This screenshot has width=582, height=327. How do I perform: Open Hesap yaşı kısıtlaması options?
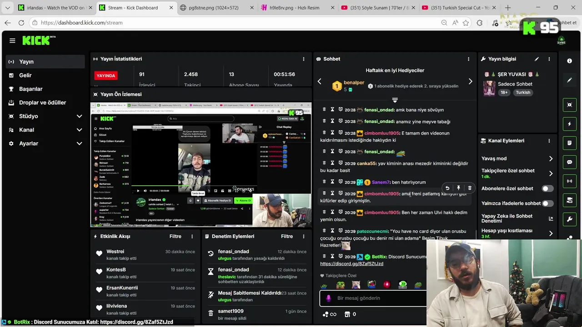517,233
